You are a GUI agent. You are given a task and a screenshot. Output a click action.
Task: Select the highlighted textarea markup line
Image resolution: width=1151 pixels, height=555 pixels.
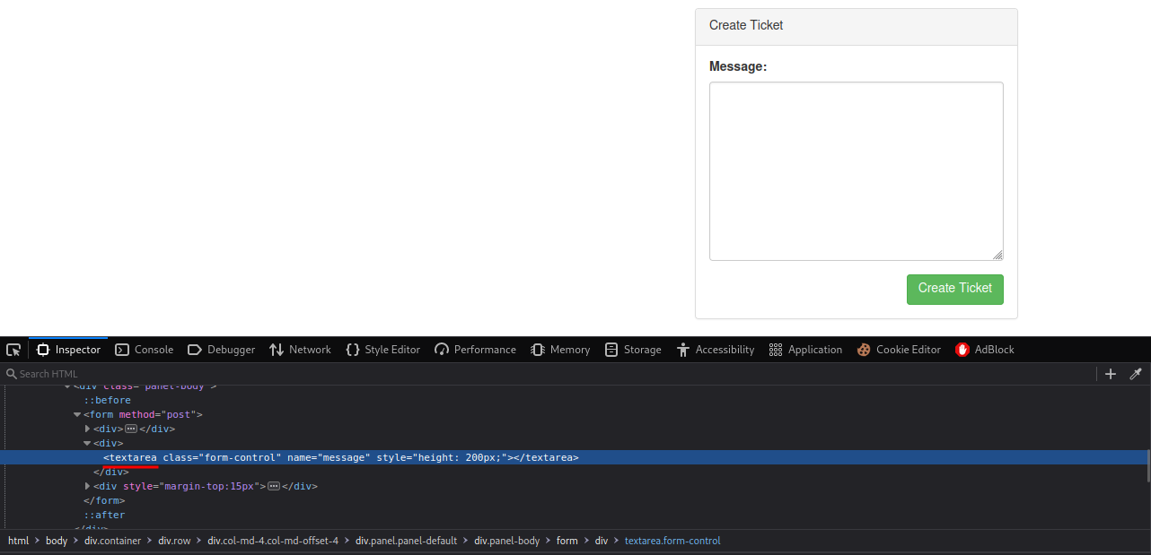pyautogui.click(x=573, y=457)
